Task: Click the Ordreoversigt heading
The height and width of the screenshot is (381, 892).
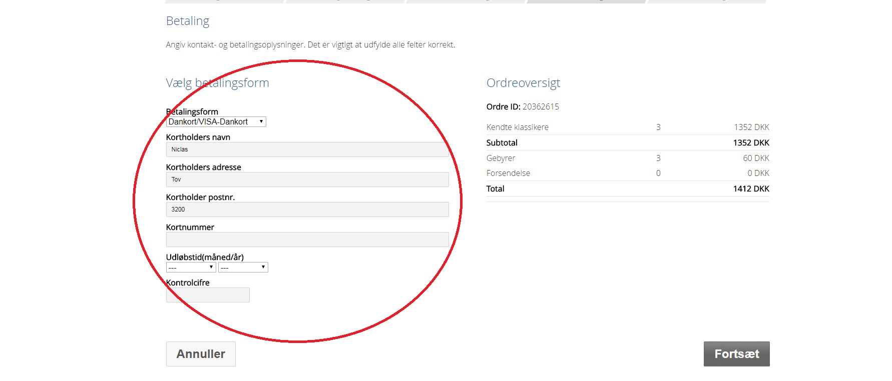Action: tap(523, 83)
